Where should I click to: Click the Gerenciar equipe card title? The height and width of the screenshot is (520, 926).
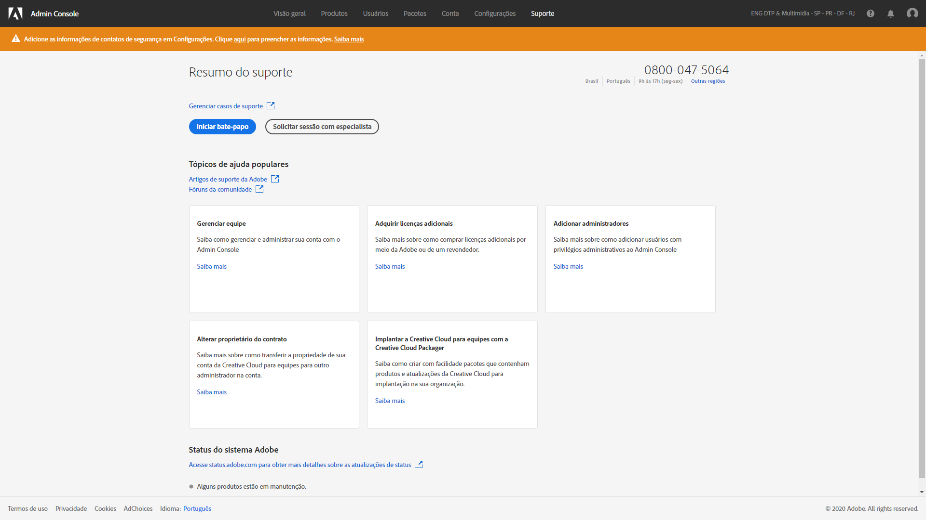[221, 223]
